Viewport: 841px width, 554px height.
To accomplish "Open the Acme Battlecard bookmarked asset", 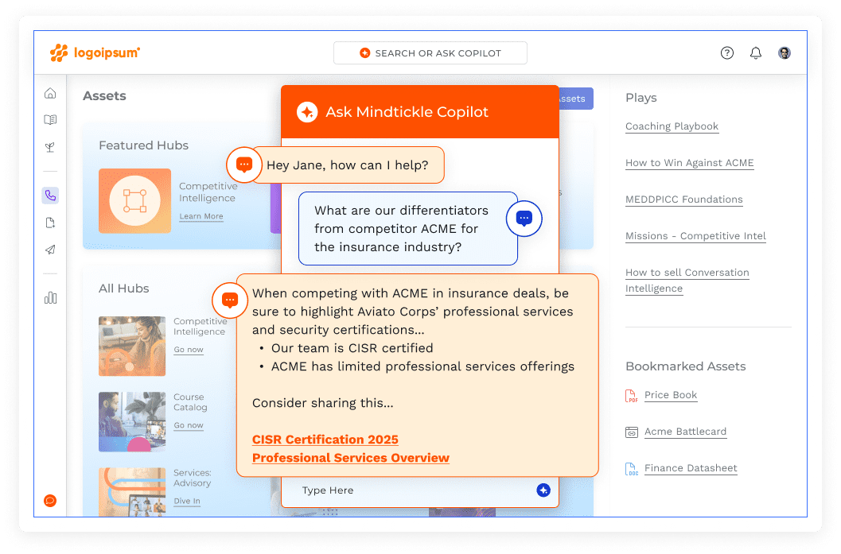I will [685, 432].
